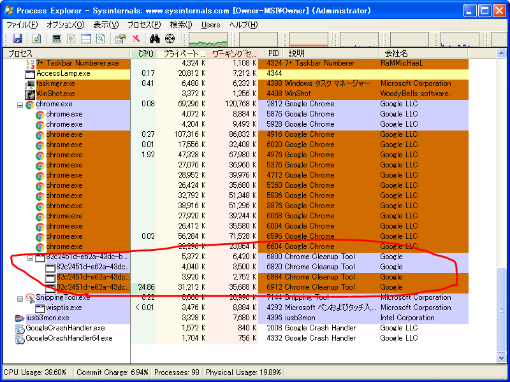510x382 pixels.
Task: Click the WoodyBells software. company cell
Action: point(416,94)
